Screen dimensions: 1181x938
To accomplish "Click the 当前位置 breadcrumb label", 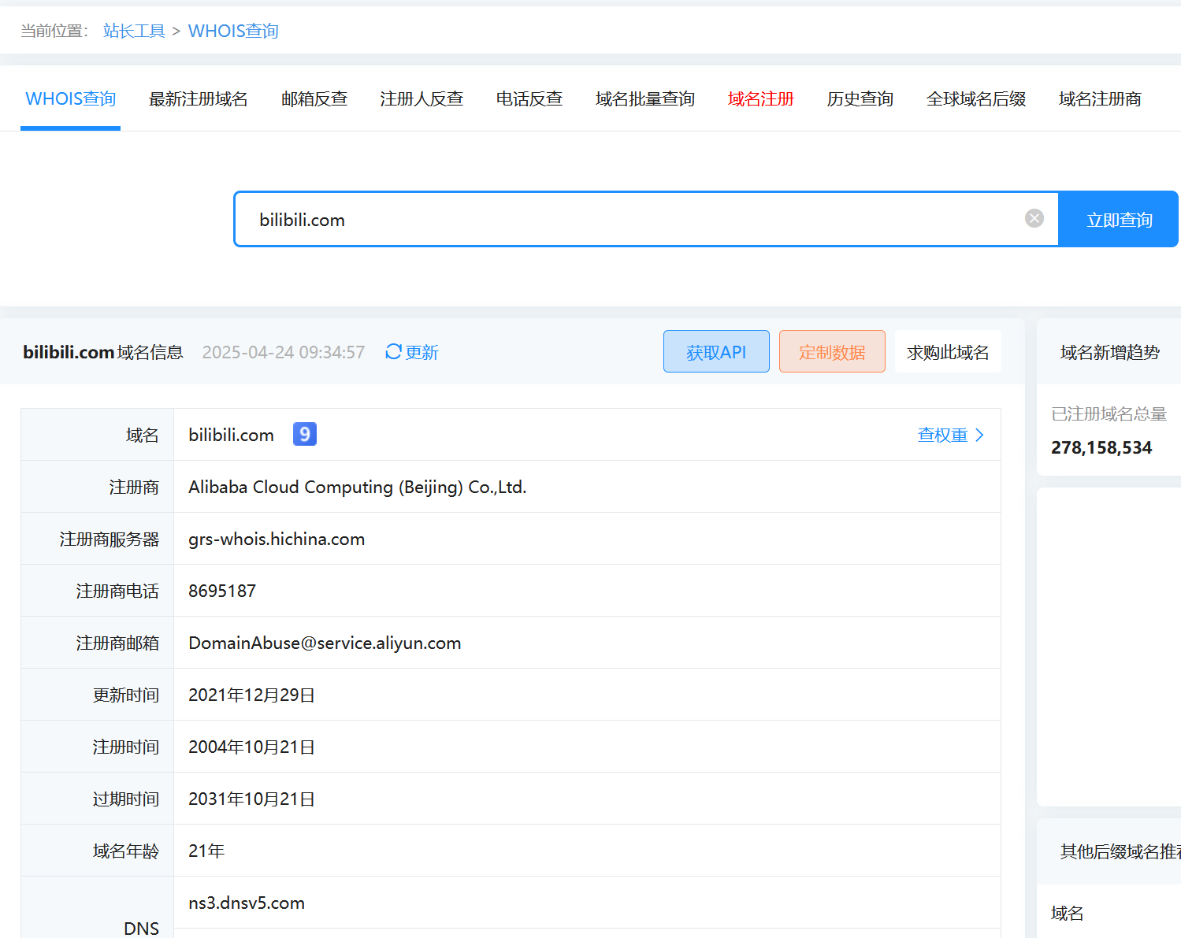I will (54, 31).
